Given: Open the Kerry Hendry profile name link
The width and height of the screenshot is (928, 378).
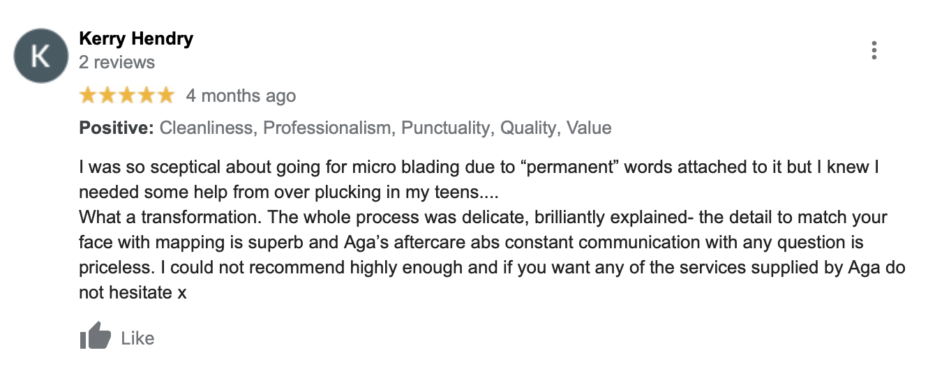Looking at the screenshot, I should click(136, 38).
